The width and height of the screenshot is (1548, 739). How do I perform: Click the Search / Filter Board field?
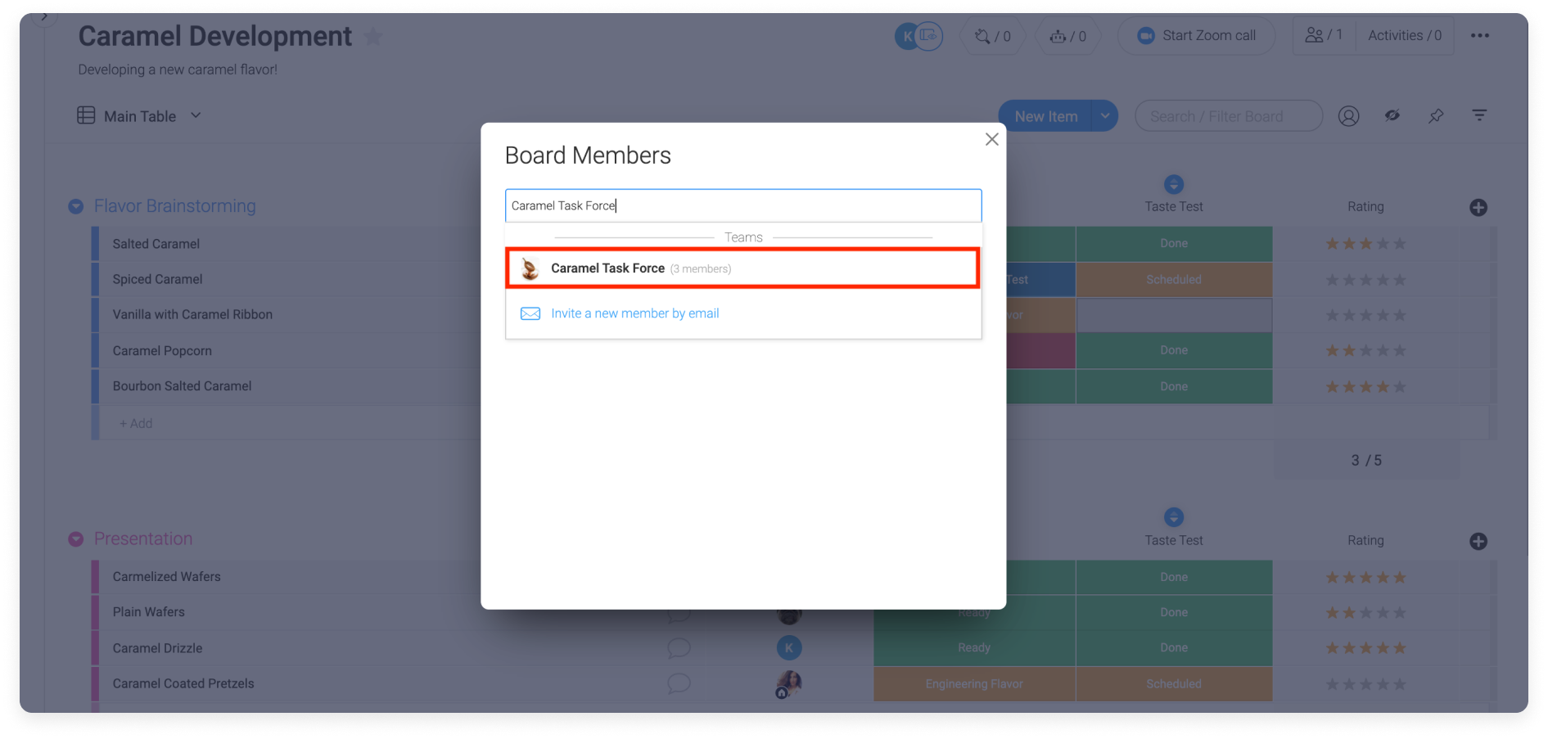[x=1228, y=116]
